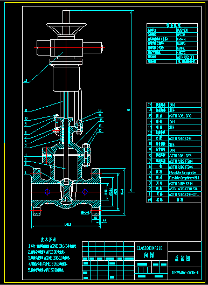Screen dimensions: 208x285
Task: Select the technical requirement line citing ASME B16.5
Action: click(48, 264)
